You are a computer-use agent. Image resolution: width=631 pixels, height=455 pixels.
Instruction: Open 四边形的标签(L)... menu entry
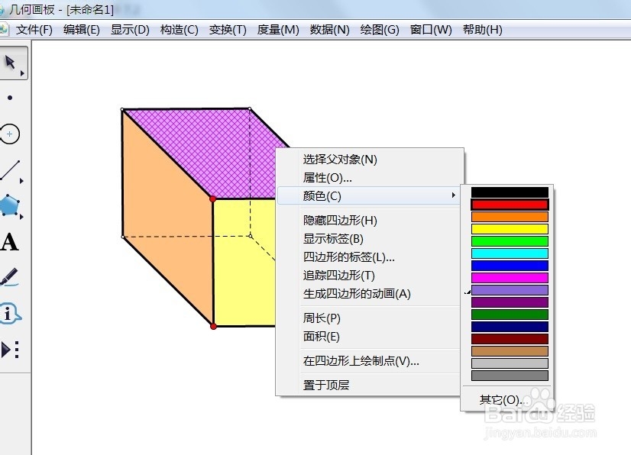point(369,257)
